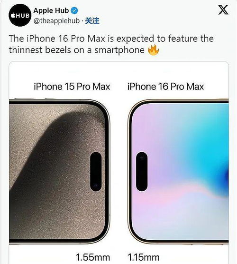Image resolution: width=237 pixels, height=264 pixels.
Task: Click the 1.15mm bezel measurement
Action: (144, 257)
